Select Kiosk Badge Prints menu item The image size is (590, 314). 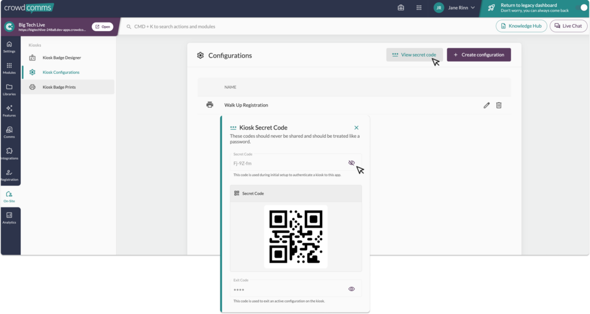59,87
